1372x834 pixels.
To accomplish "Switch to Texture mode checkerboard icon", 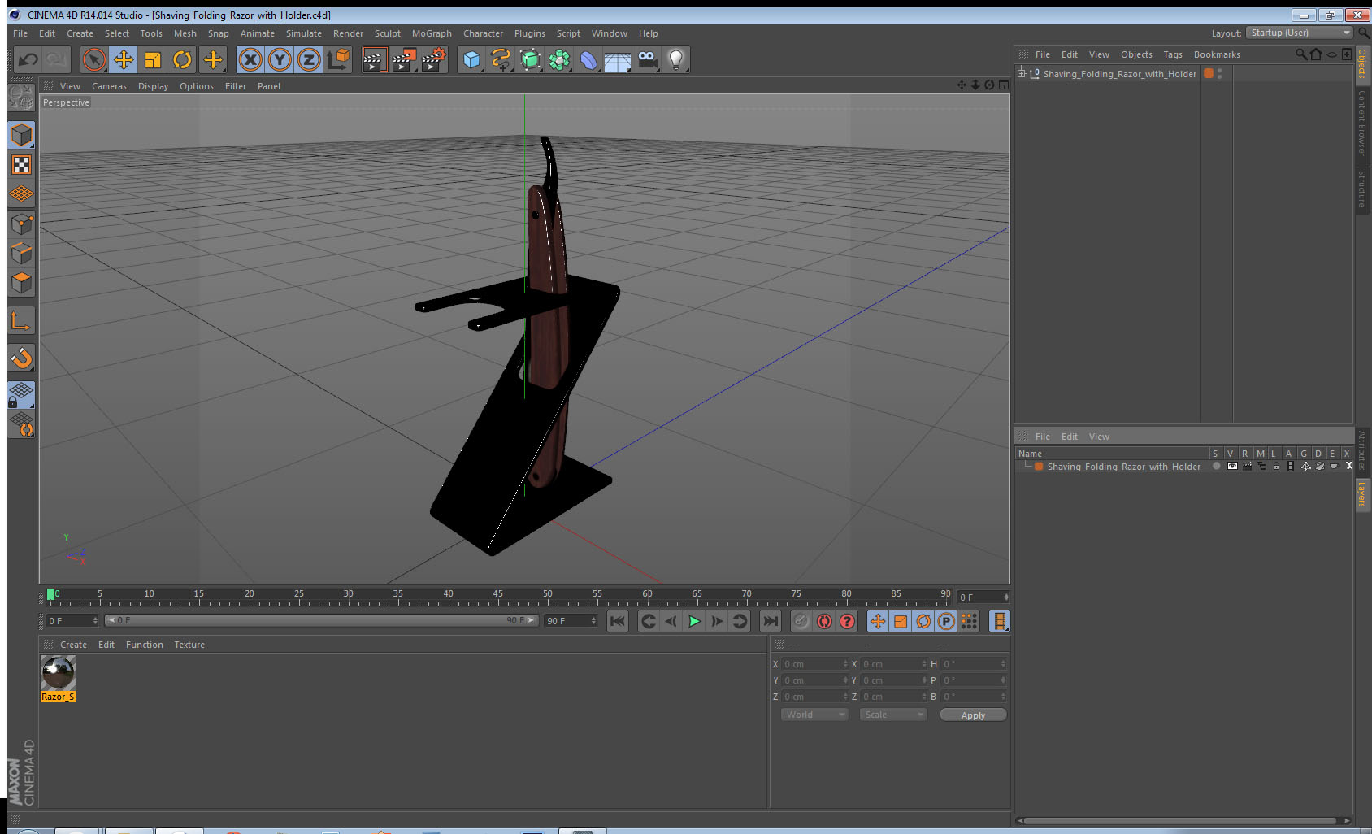I will [22, 165].
